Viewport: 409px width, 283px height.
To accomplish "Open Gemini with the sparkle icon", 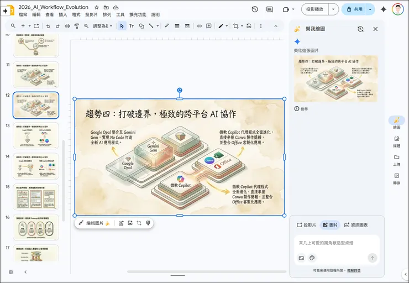I will (x=384, y=9).
